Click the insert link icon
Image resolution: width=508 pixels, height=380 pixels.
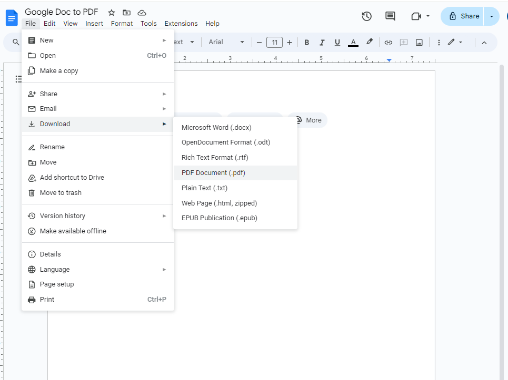389,43
